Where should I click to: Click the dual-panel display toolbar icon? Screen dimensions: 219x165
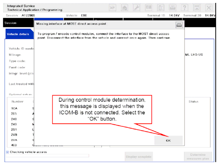pos(149,8)
